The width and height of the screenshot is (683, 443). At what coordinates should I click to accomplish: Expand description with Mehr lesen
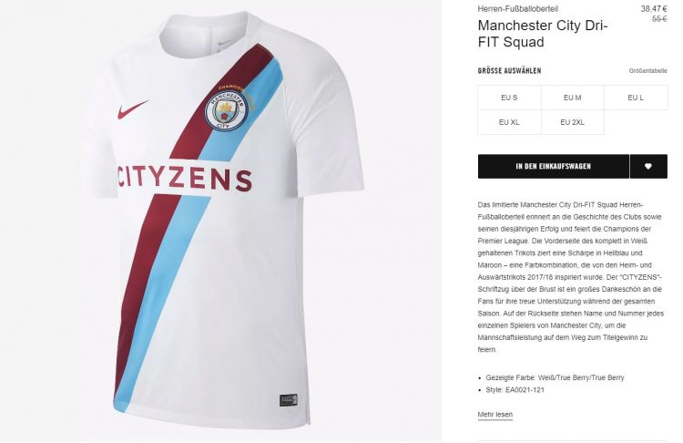coord(494,414)
